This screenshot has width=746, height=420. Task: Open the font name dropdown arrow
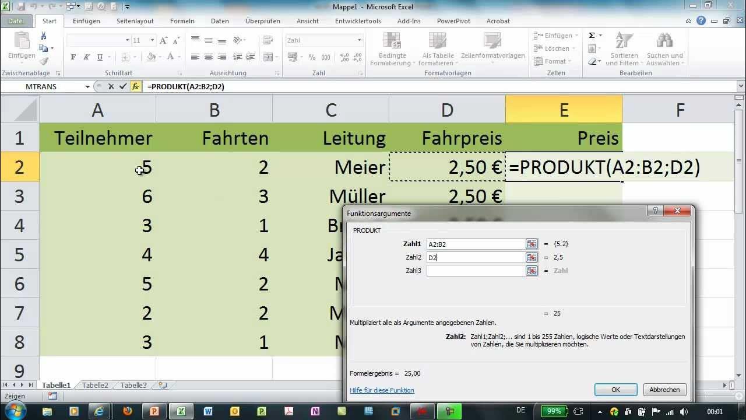(x=128, y=40)
